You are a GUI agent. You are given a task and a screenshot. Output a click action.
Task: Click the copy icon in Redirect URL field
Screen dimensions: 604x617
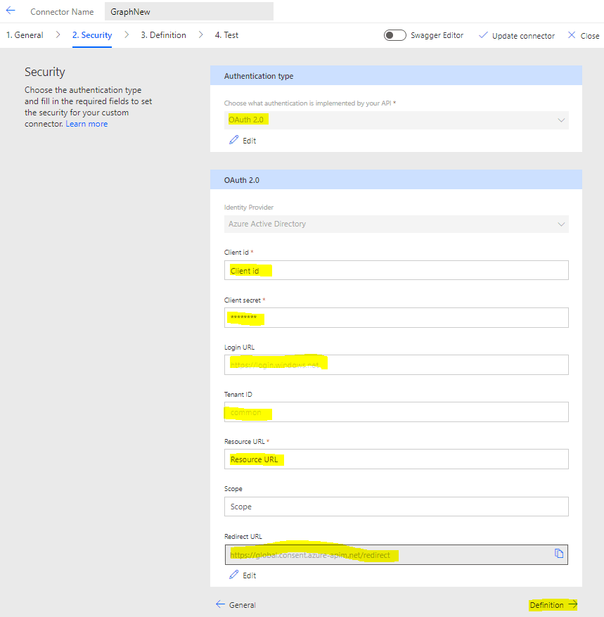coord(559,554)
